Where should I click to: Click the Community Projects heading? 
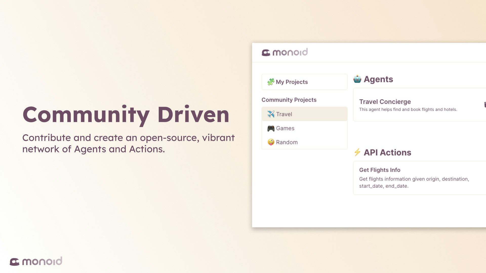[289, 100]
